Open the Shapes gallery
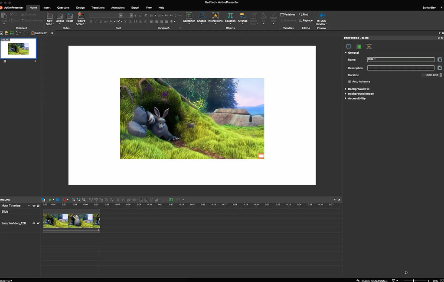This screenshot has height=282, width=444. (x=202, y=18)
